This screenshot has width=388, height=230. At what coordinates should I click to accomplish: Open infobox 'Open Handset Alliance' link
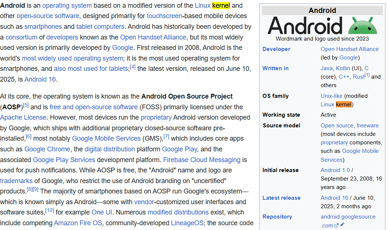click(350, 49)
